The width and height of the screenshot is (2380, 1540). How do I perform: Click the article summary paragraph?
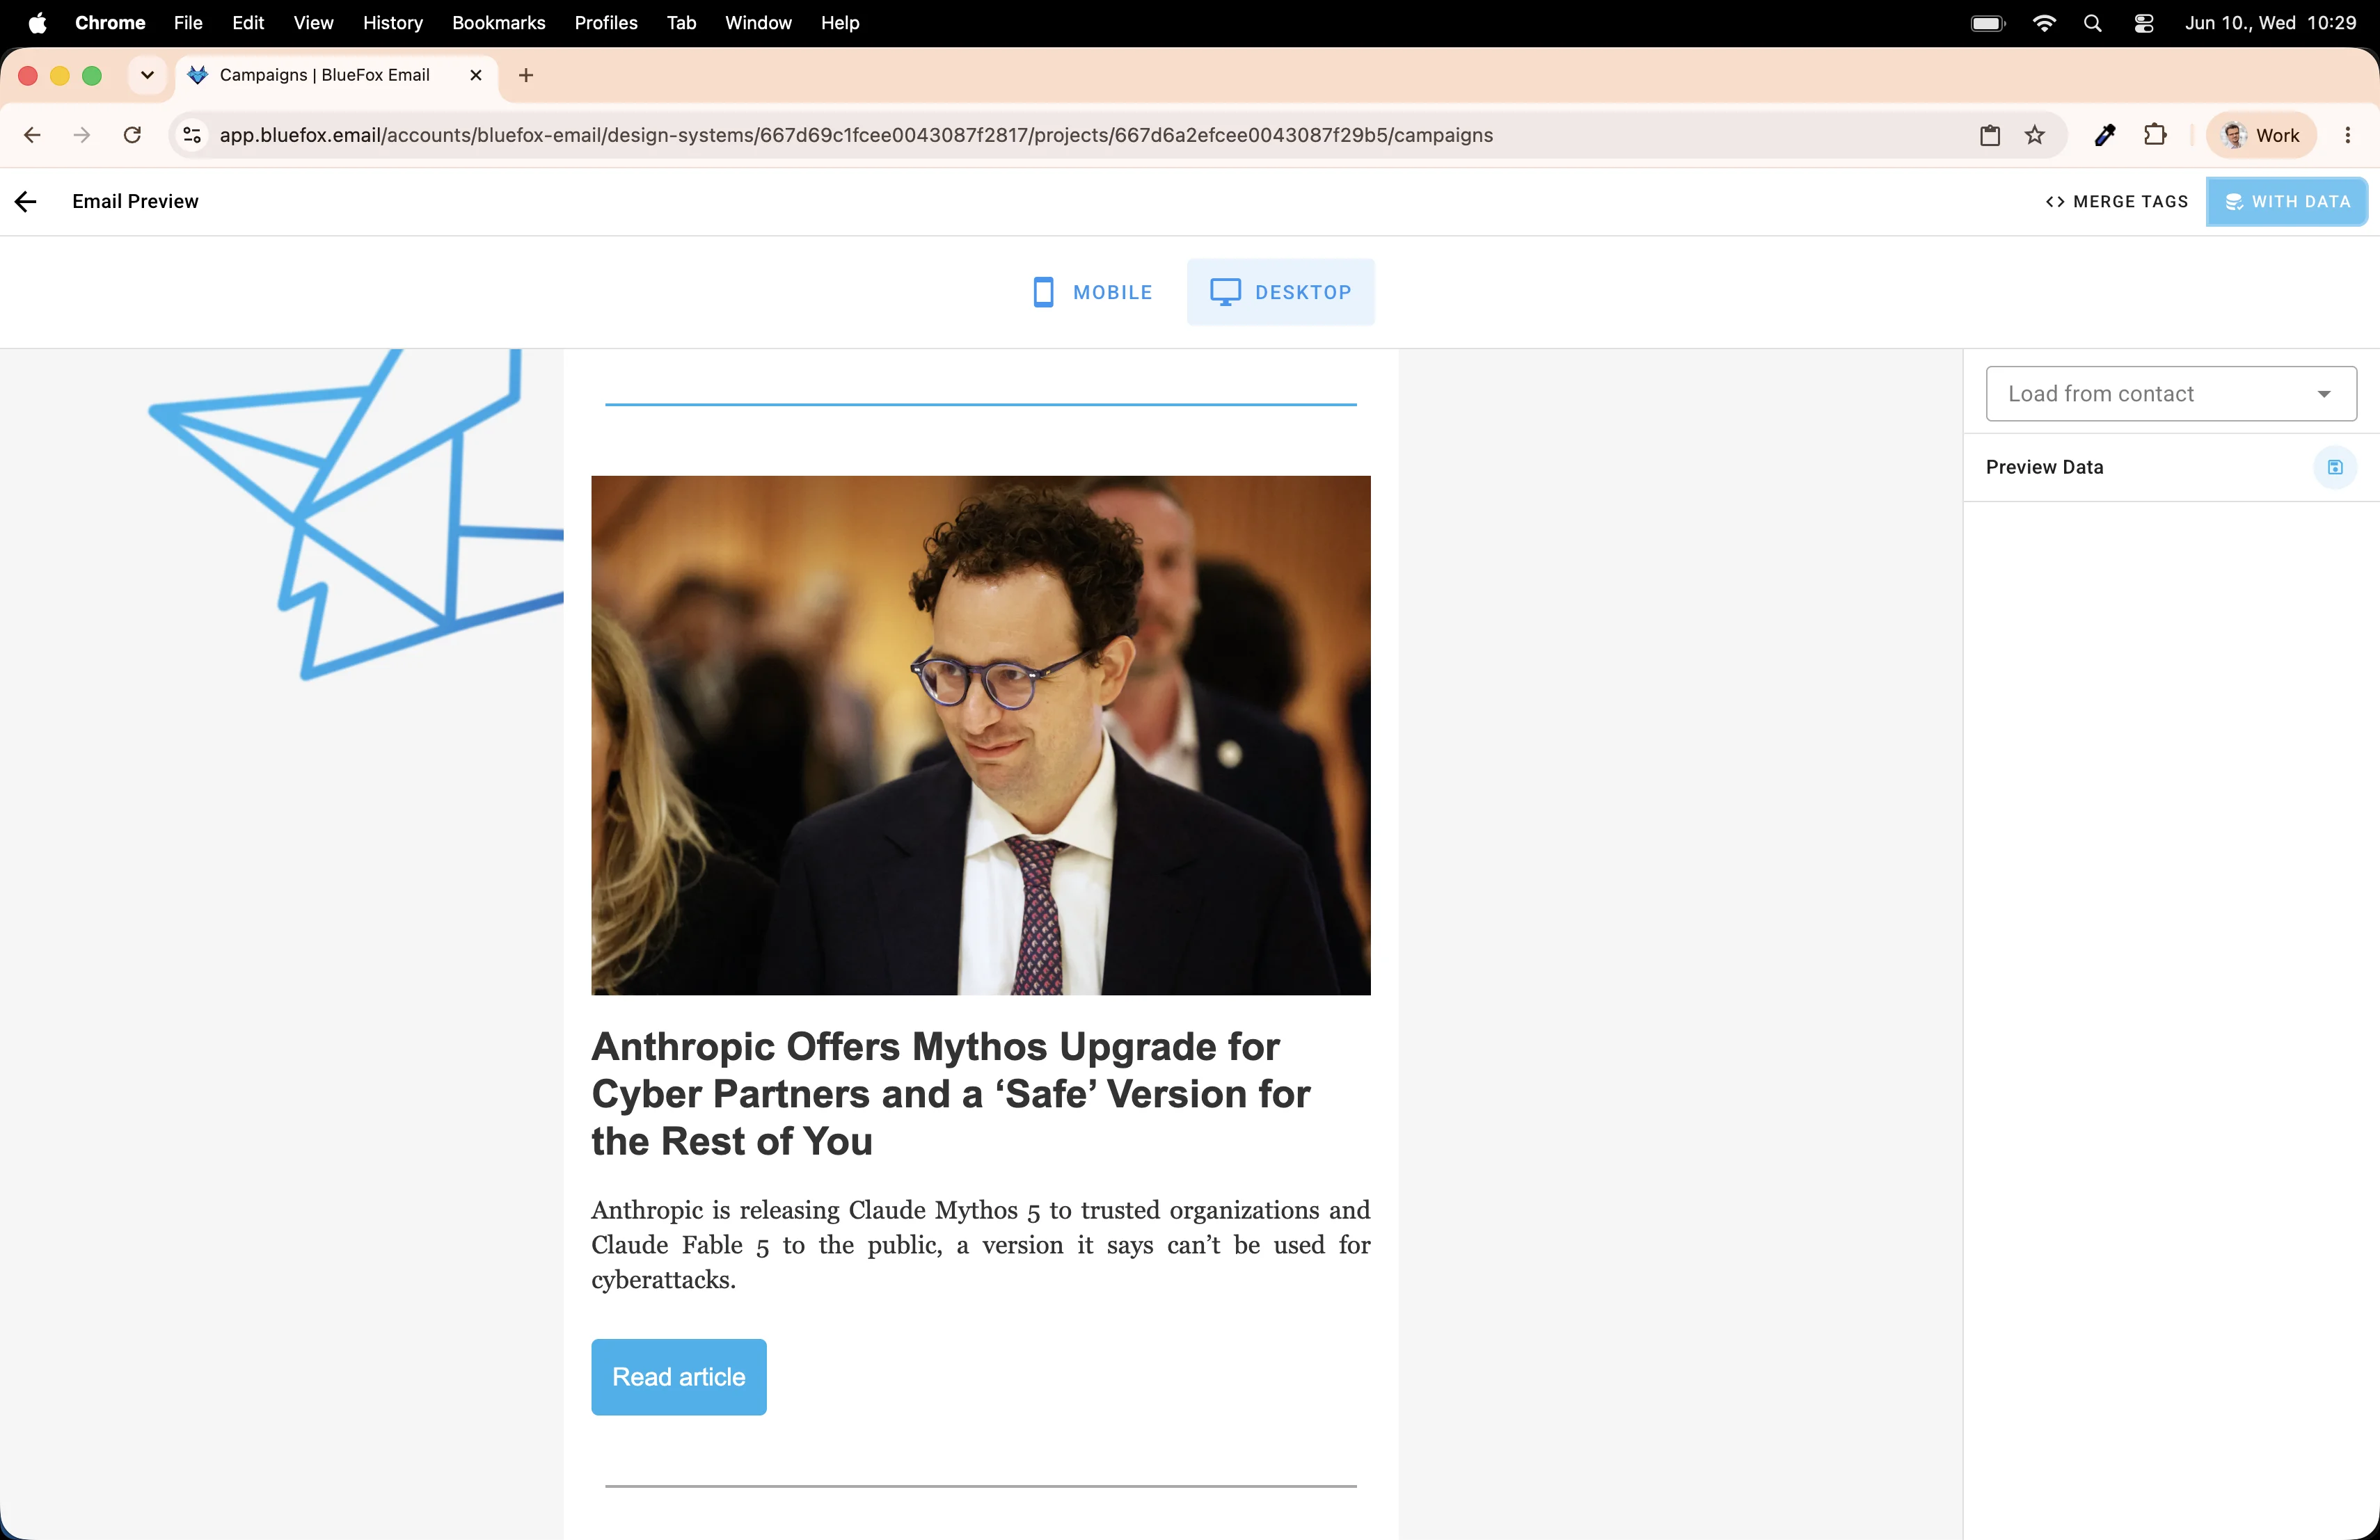(981, 1245)
